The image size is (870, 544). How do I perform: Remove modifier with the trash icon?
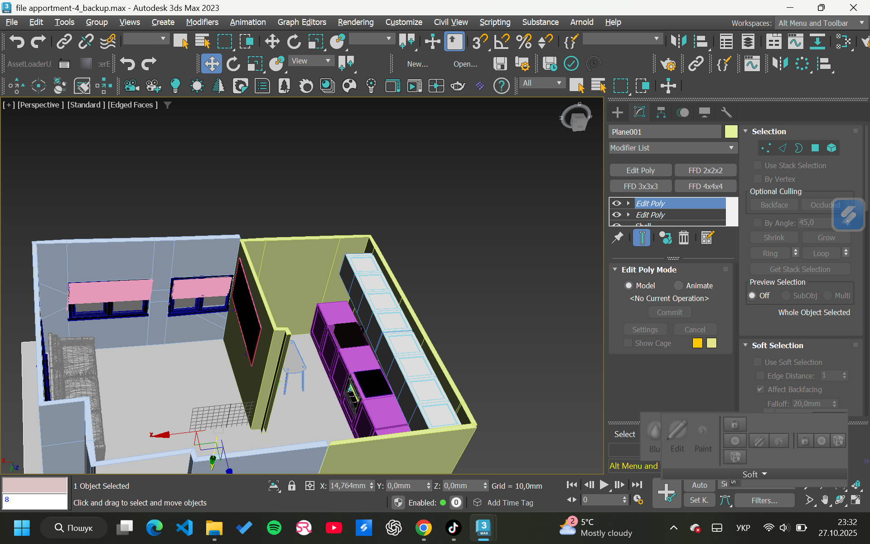pyautogui.click(x=683, y=238)
